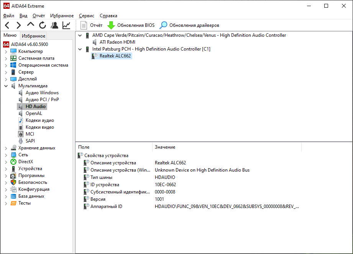This screenshot has width=353, height=254.
Task: Click the Версия value 1001
Action: click(159, 199)
